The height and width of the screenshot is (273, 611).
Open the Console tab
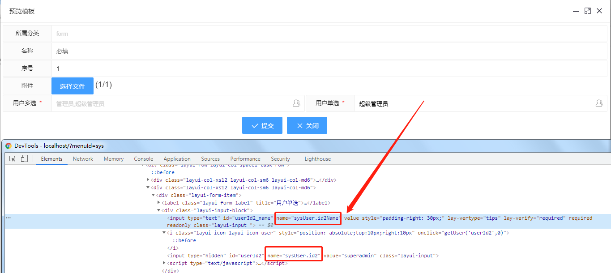point(143,158)
